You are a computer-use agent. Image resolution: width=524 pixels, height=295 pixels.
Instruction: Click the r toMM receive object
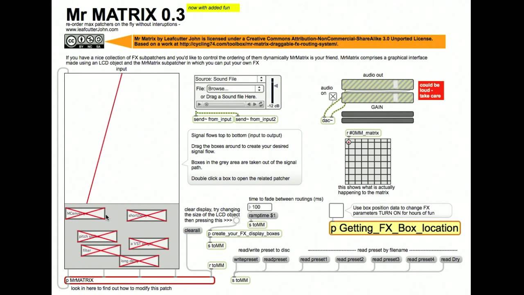(217, 265)
